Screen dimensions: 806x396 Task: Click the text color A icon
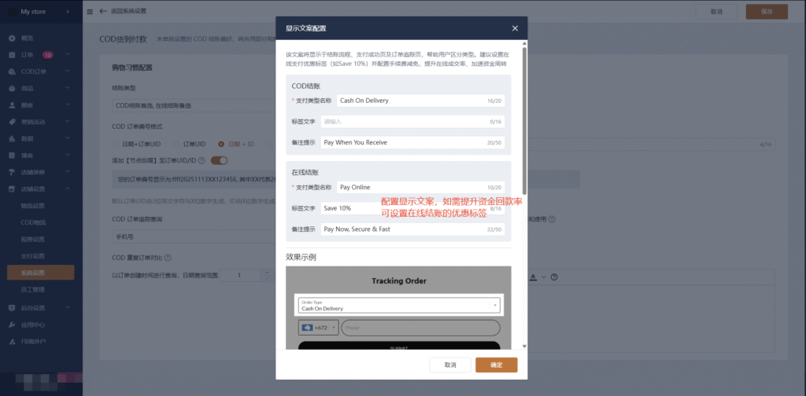(533, 276)
